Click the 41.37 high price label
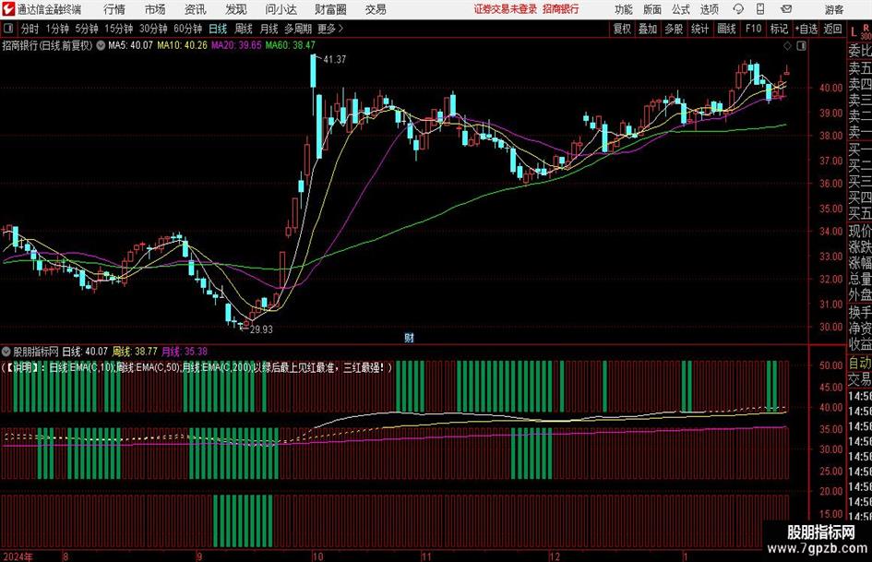This screenshot has width=872, height=562. (x=334, y=60)
